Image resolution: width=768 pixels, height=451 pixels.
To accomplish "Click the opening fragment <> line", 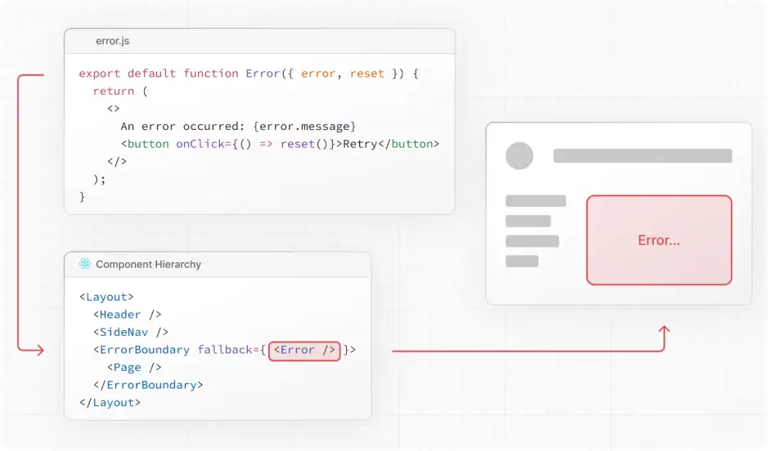I will [113, 109].
